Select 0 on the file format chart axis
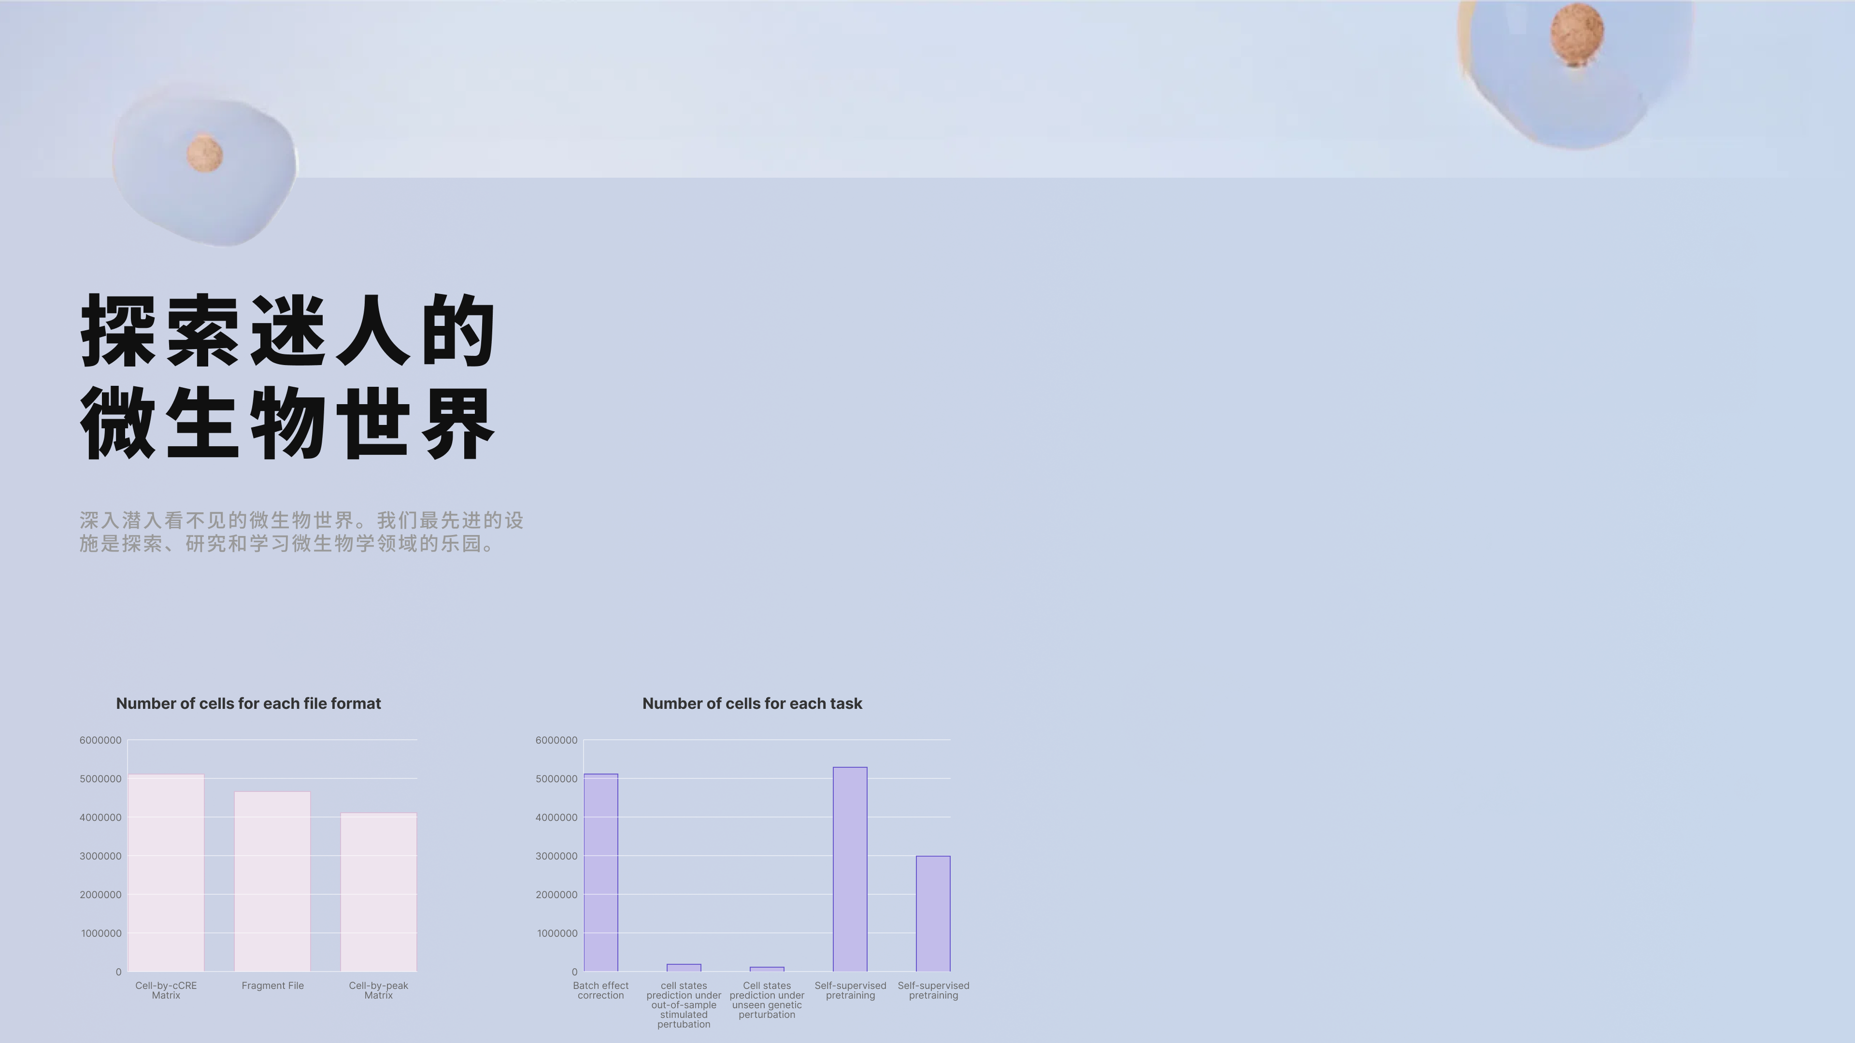The image size is (1855, 1043). point(119,972)
